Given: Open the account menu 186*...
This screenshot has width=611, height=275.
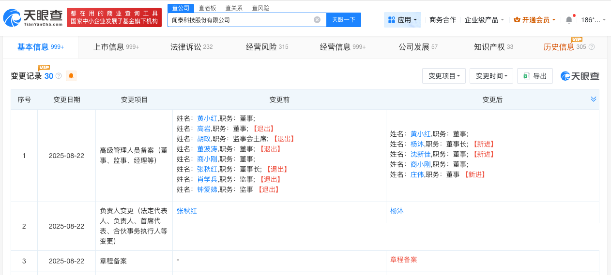Looking at the screenshot, I should tap(593, 20).
